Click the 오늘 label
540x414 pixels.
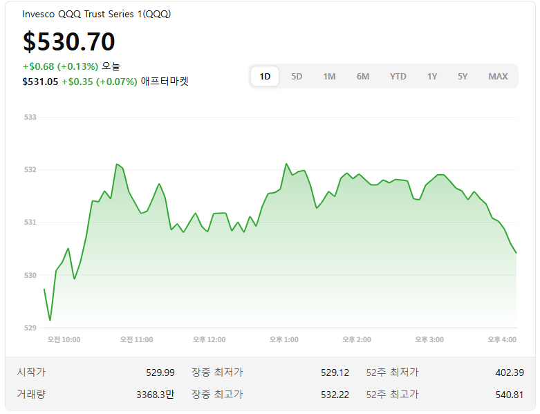(x=111, y=66)
